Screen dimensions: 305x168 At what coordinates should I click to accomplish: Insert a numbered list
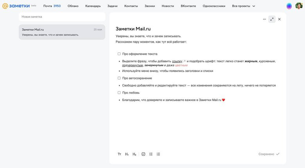158,154
